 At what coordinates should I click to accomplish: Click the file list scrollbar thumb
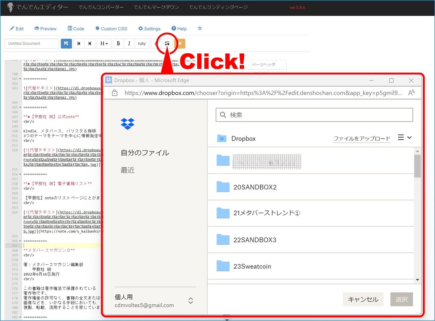[417, 166]
